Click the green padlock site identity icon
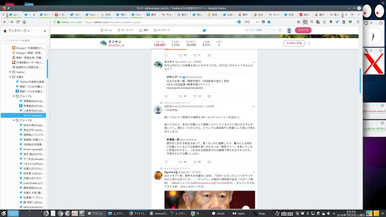This screenshot has width=386, height=217. tap(59, 22)
